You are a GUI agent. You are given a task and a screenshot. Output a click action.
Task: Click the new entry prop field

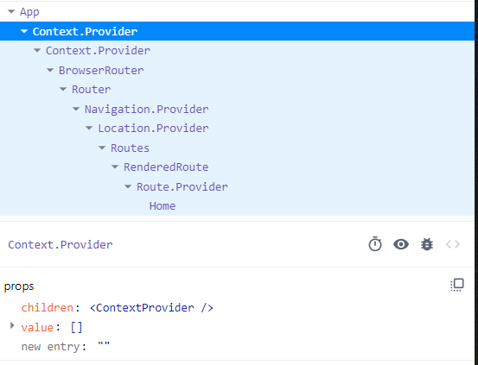(x=66, y=347)
